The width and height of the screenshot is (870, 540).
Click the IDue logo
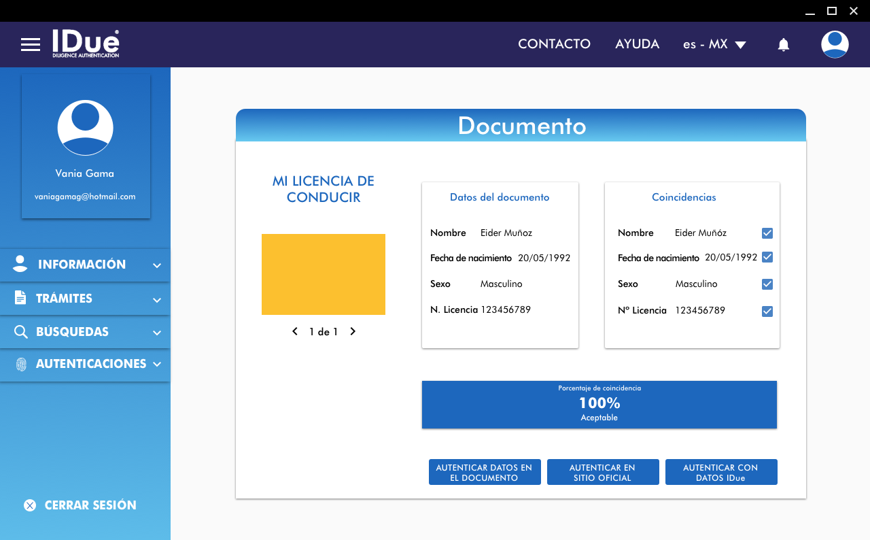(x=86, y=44)
